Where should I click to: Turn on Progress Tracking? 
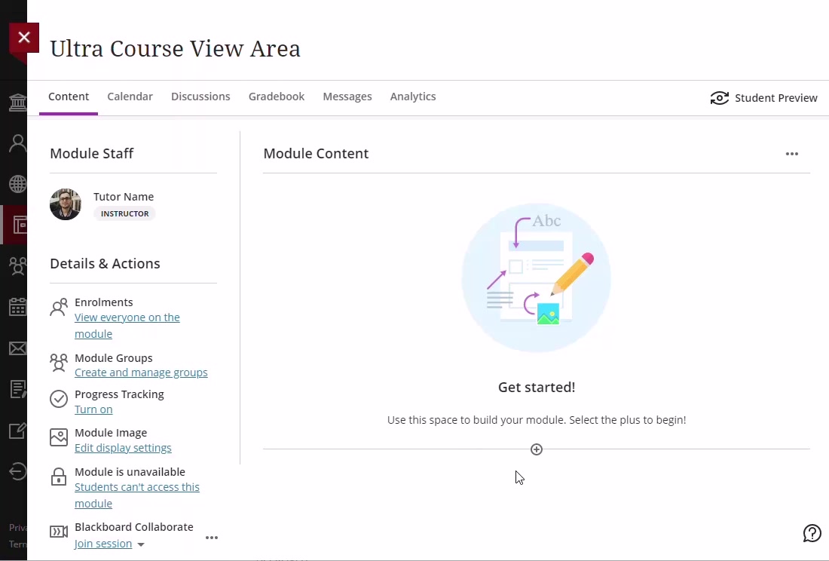[93, 409]
